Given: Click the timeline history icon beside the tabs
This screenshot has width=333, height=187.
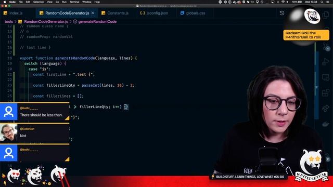Looking at the screenshot, I should (x=282, y=13).
